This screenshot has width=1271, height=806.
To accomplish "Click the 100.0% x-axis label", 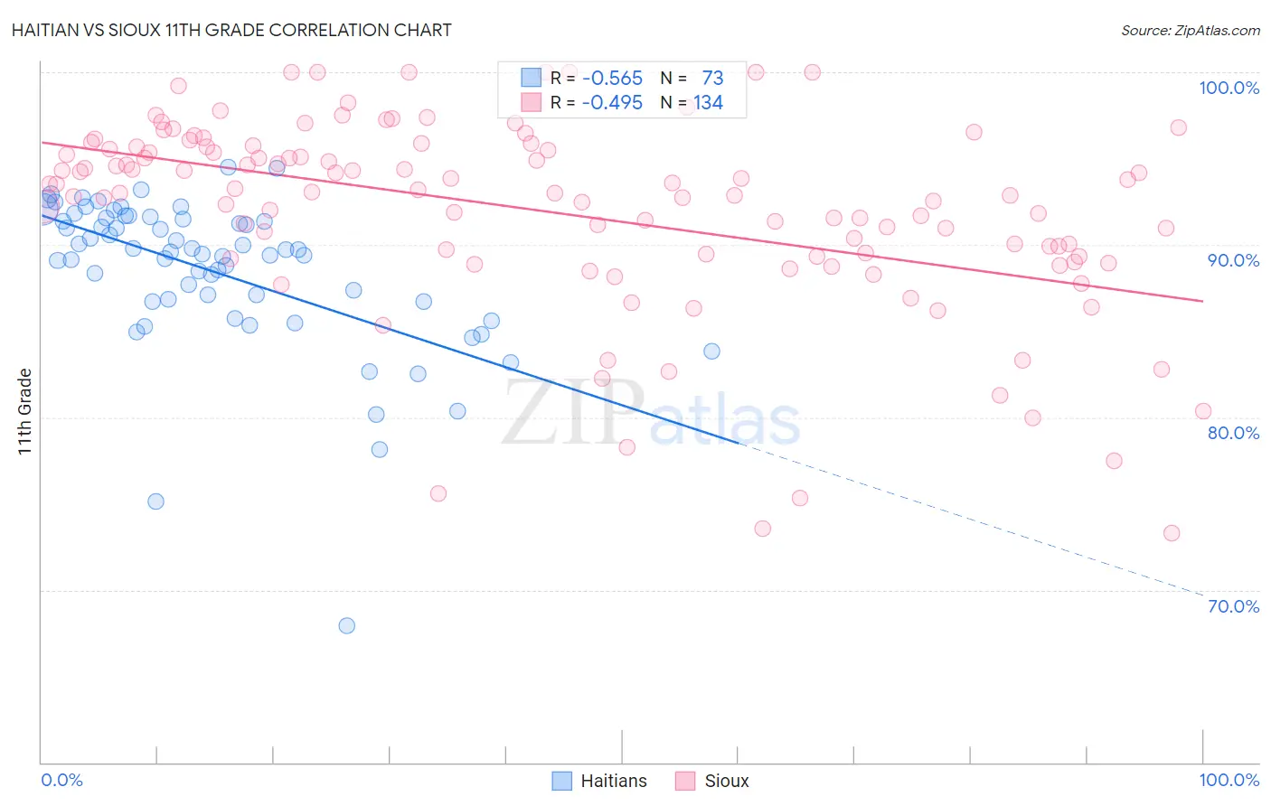I will (x=1229, y=780).
